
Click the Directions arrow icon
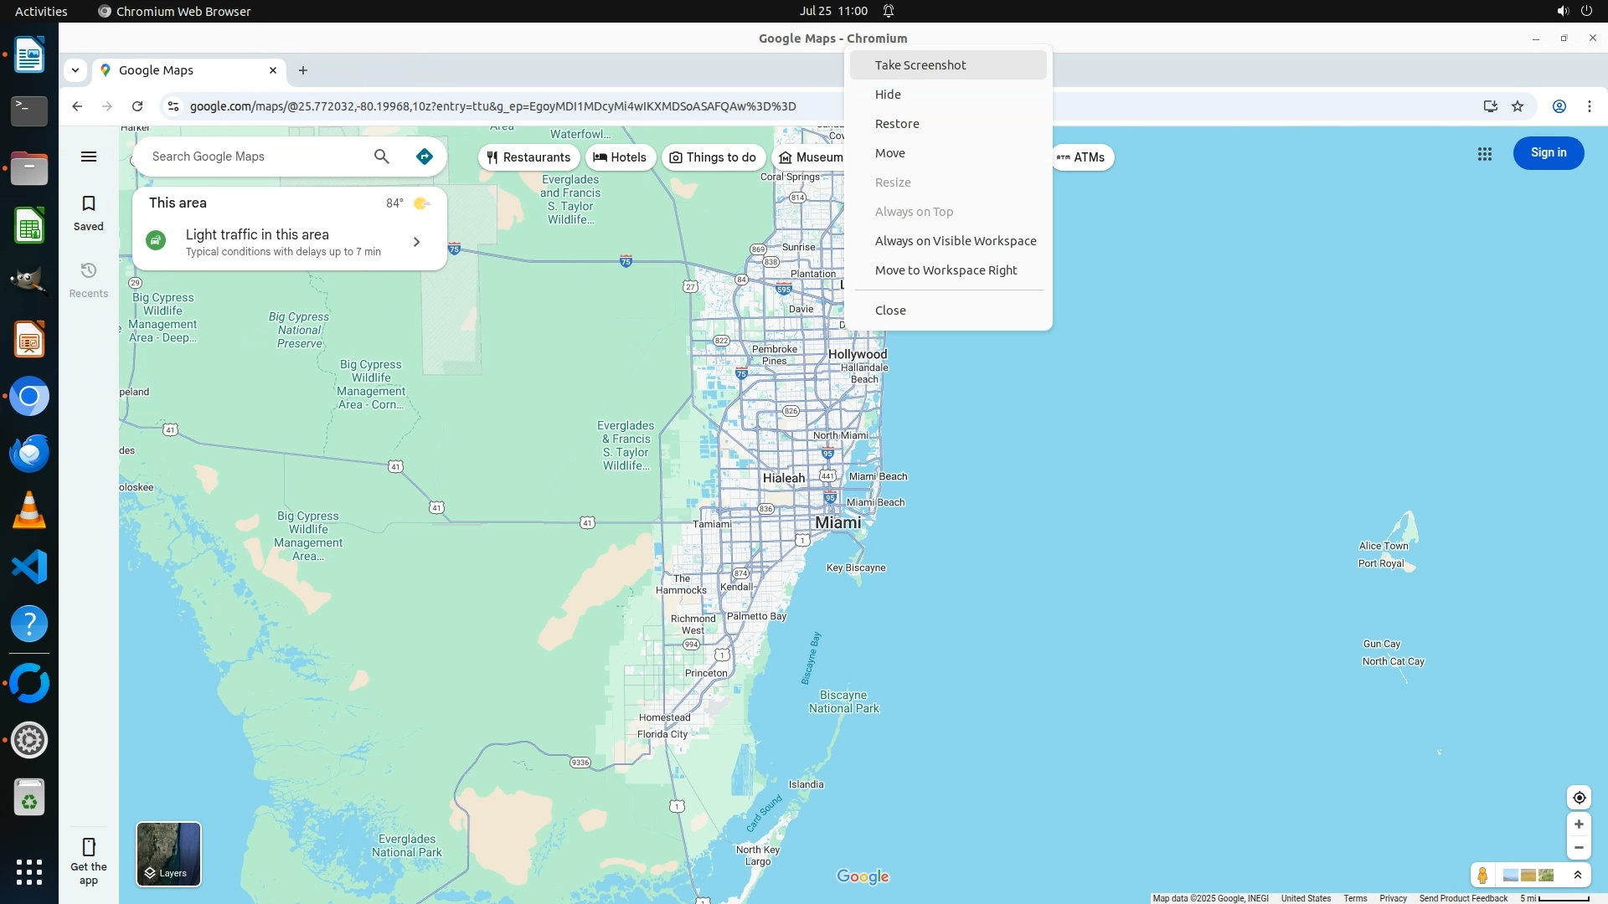click(425, 157)
